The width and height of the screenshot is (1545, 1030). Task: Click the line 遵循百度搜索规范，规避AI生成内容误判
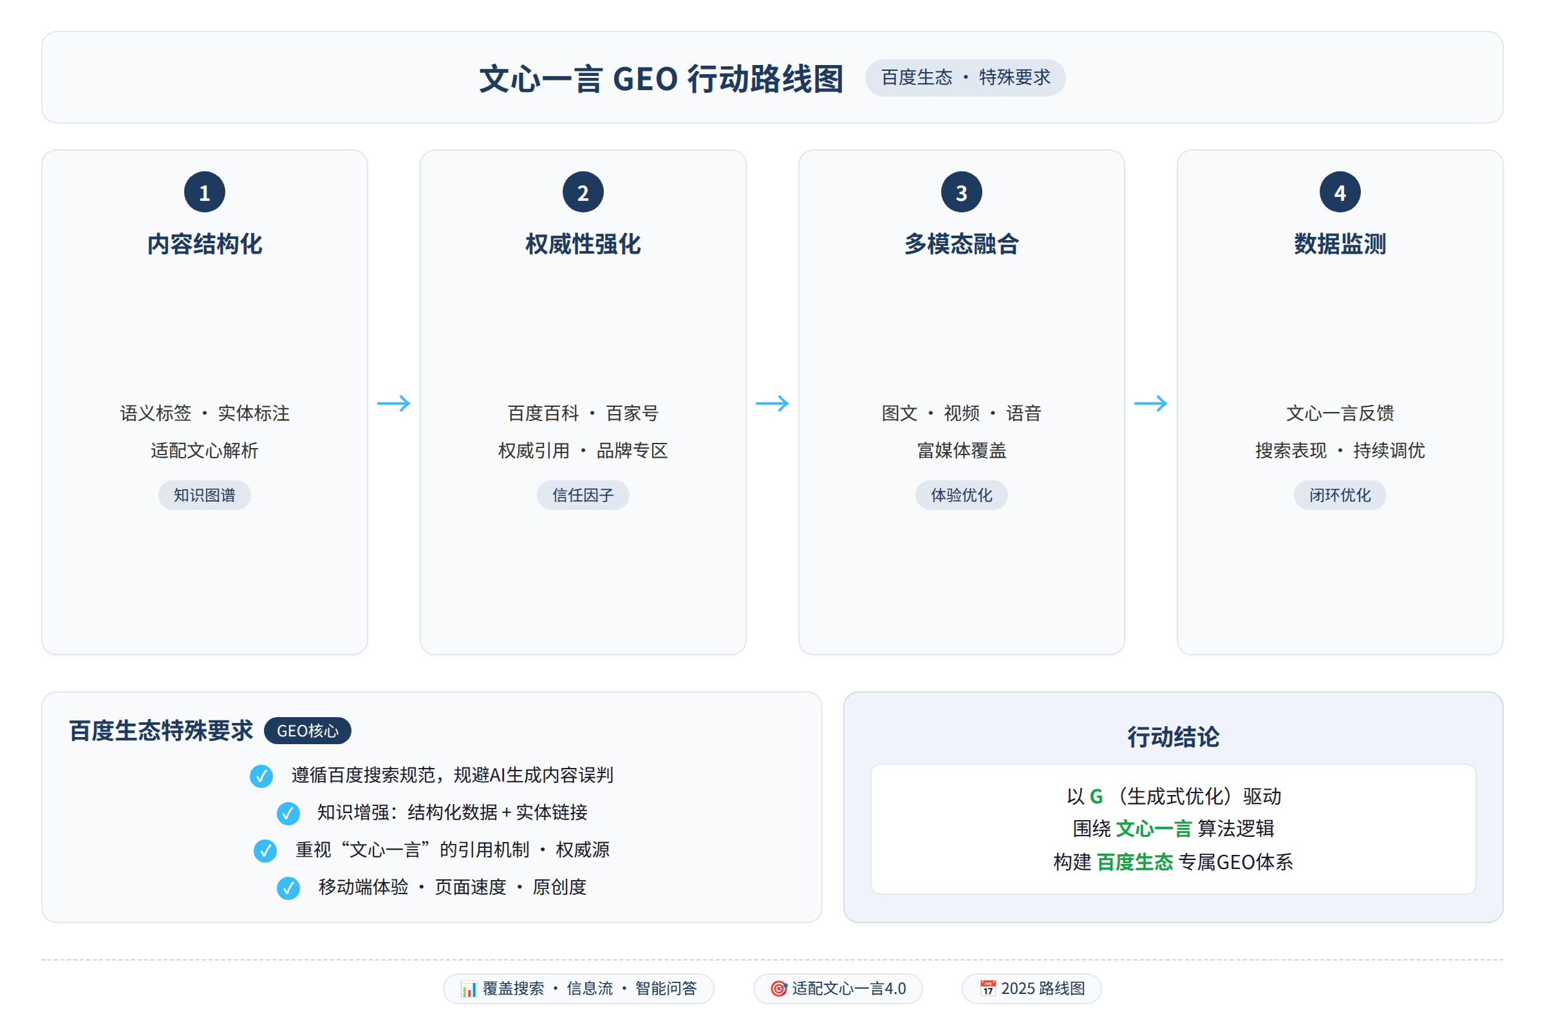[452, 775]
